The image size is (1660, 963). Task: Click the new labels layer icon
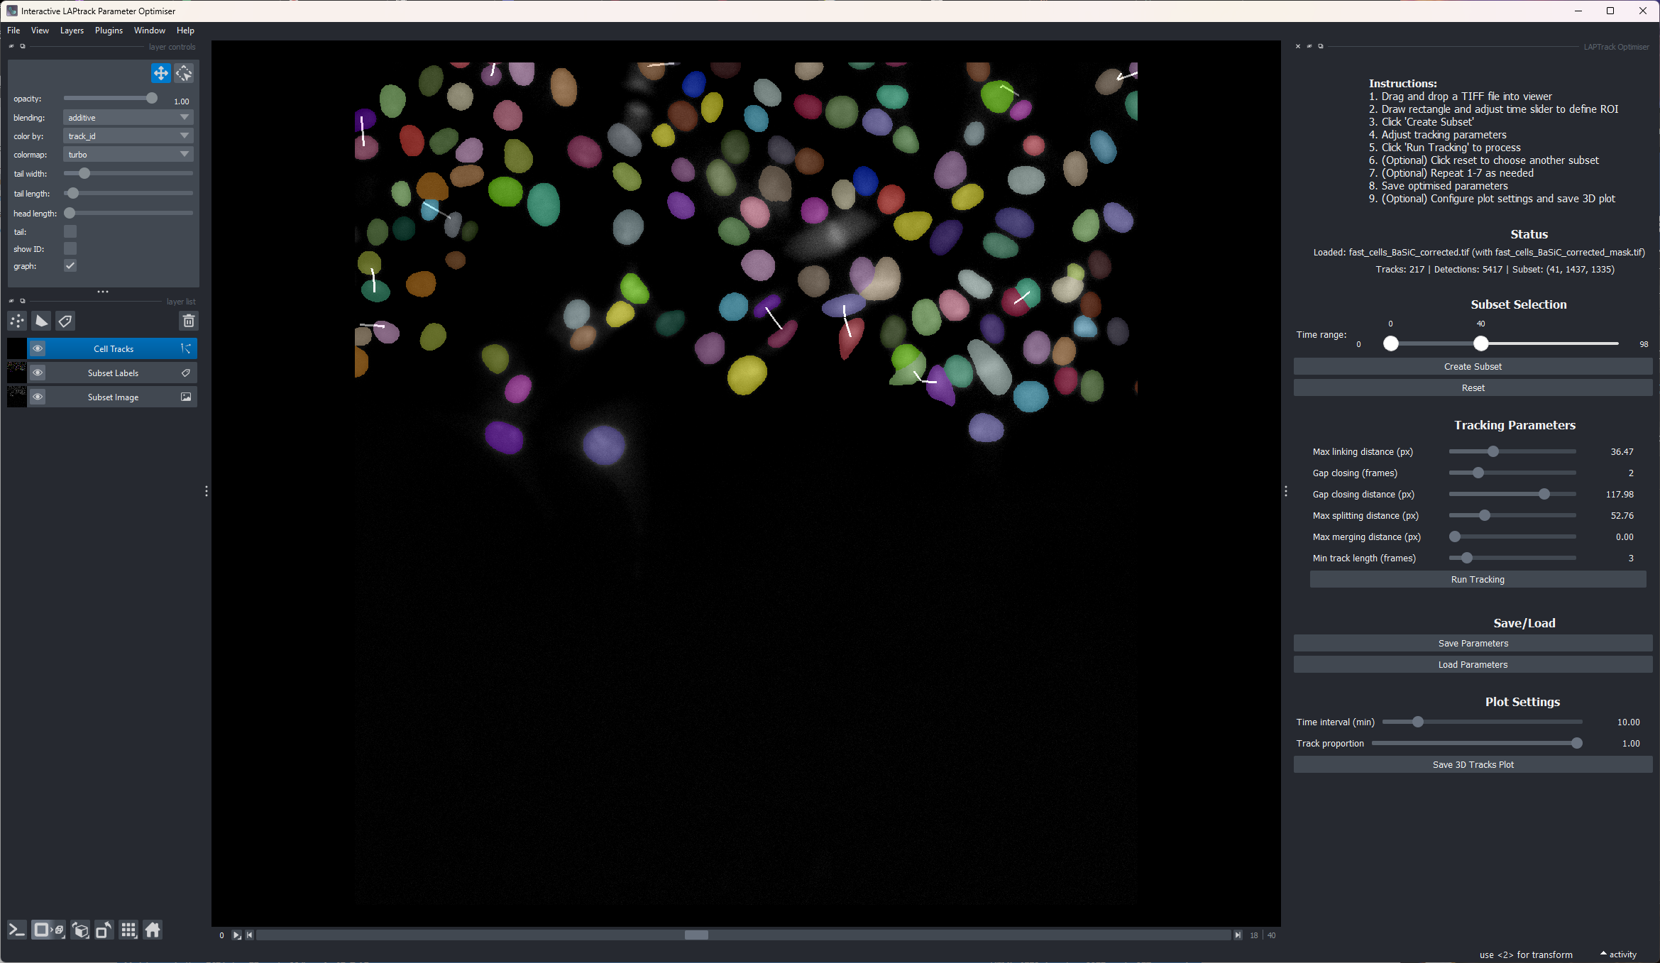point(65,321)
